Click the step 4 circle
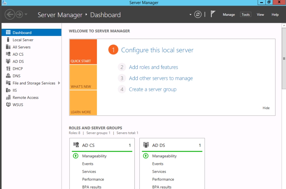The height and width of the screenshot is (189, 286). coord(122,89)
